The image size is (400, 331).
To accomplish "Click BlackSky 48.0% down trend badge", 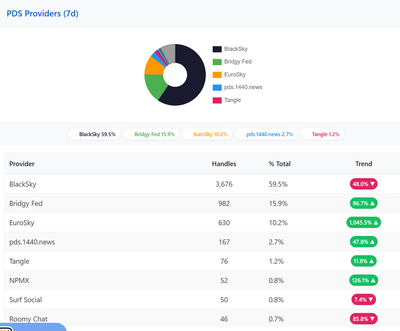I will point(363,184).
